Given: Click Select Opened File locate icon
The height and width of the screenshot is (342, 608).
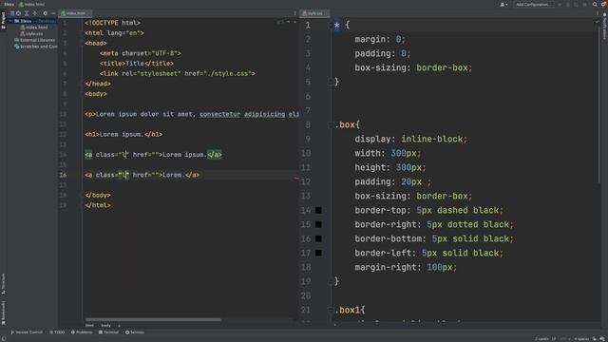Looking at the screenshot, I should (x=18, y=13).
